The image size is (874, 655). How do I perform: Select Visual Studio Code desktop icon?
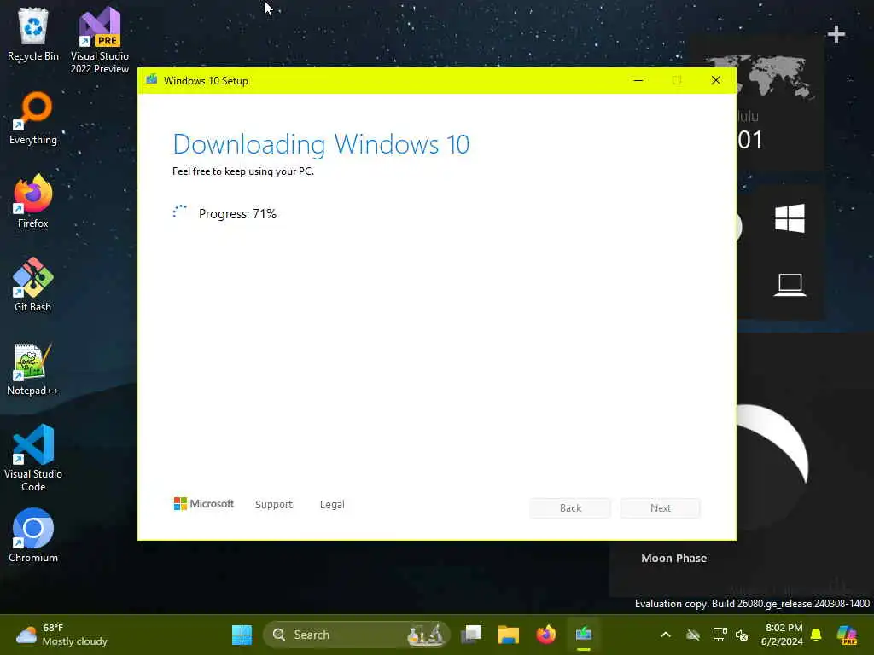(33, 458)
